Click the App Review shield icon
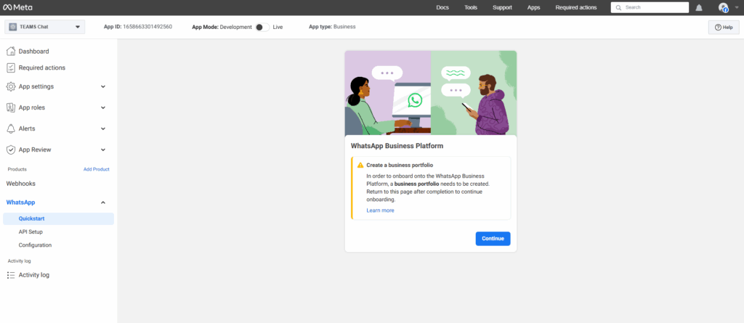The image size is (744, 323). [10, 150]
